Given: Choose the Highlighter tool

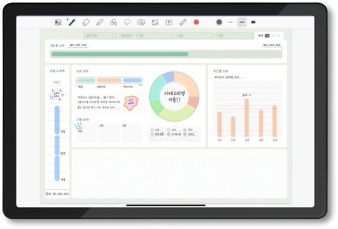Looking at the screenshot, I should [100, 22].
